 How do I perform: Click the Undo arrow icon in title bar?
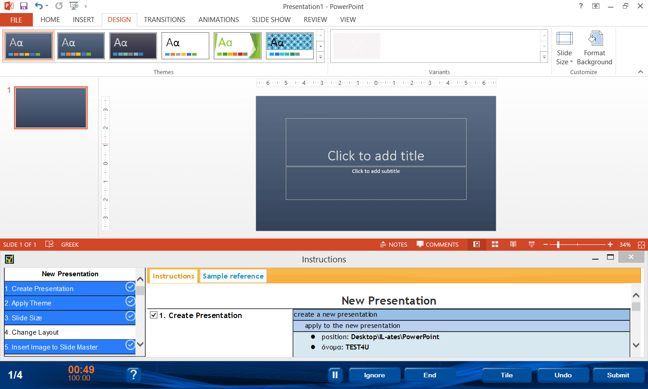[39, 6]
